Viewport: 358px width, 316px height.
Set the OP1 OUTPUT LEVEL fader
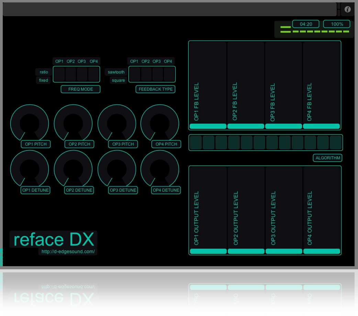[x=208, y=210]
